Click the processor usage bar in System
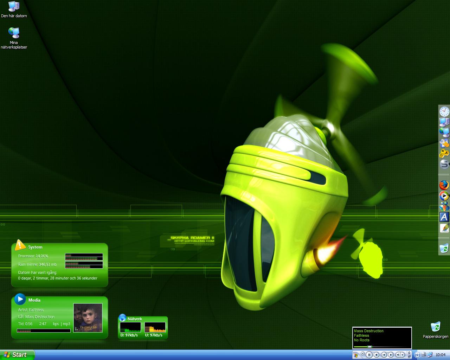 click(x=84, y=257)
